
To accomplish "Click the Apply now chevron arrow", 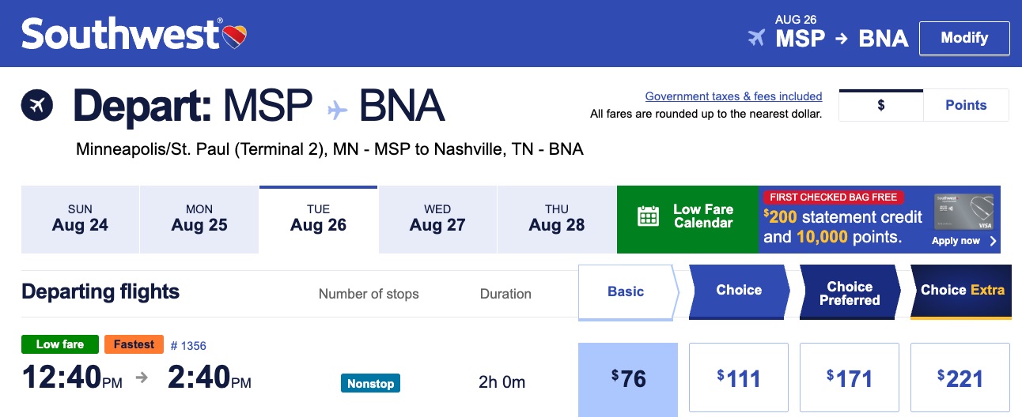I will tap(993, 241).
